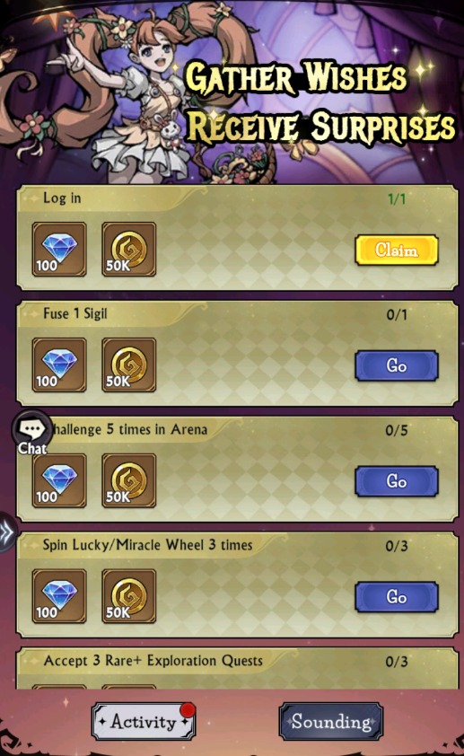Tap the diamond reward icon under Log in

59,250
